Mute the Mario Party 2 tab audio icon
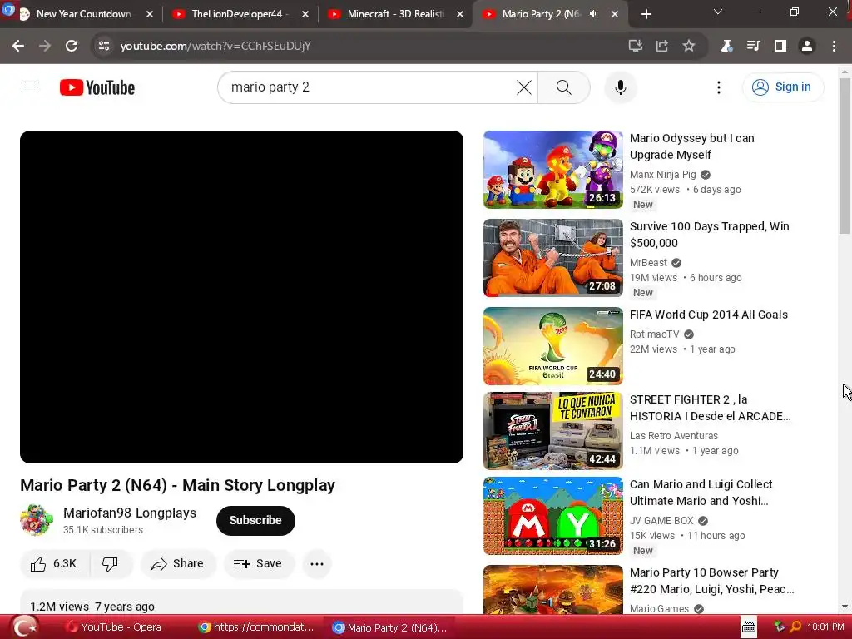This screenshot has height=639, width=852. [594, 14]
